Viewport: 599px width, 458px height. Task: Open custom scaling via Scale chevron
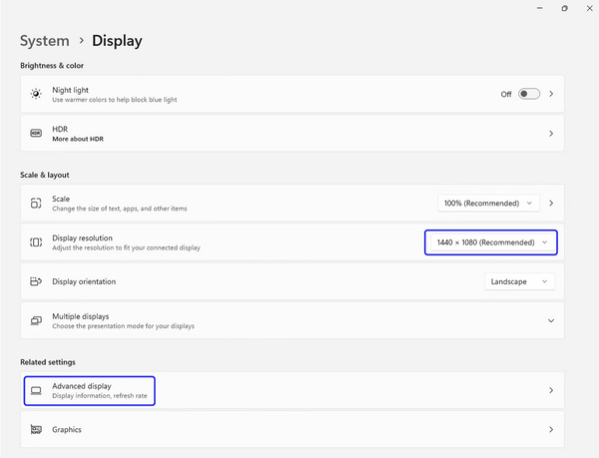pyautogui.click(x=551, y=203)
